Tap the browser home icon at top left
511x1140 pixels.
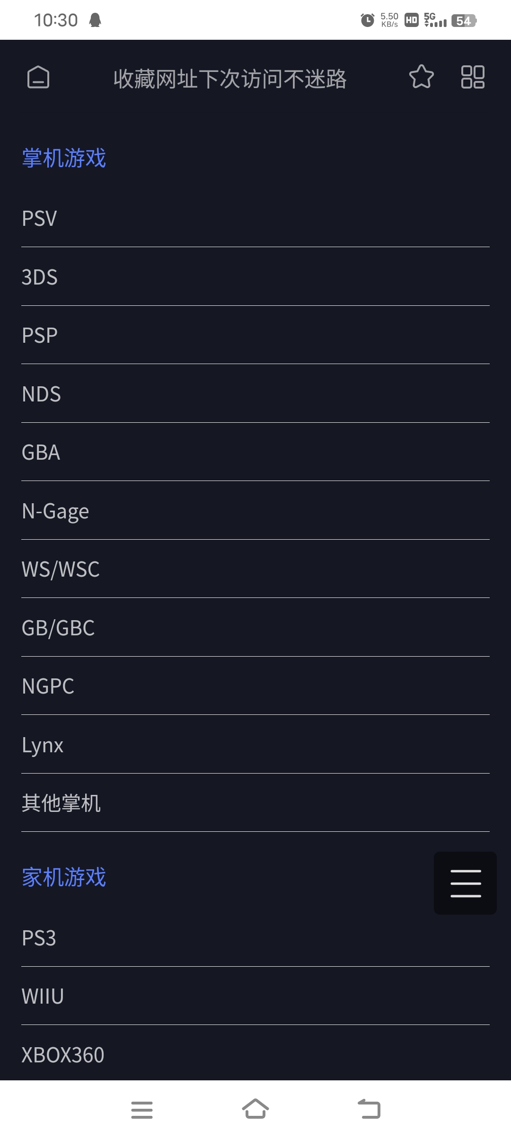point(38,77)
